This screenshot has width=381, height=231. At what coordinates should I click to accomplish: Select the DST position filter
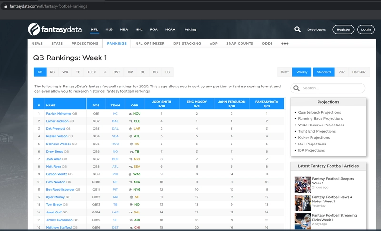(x=117, y=72)
